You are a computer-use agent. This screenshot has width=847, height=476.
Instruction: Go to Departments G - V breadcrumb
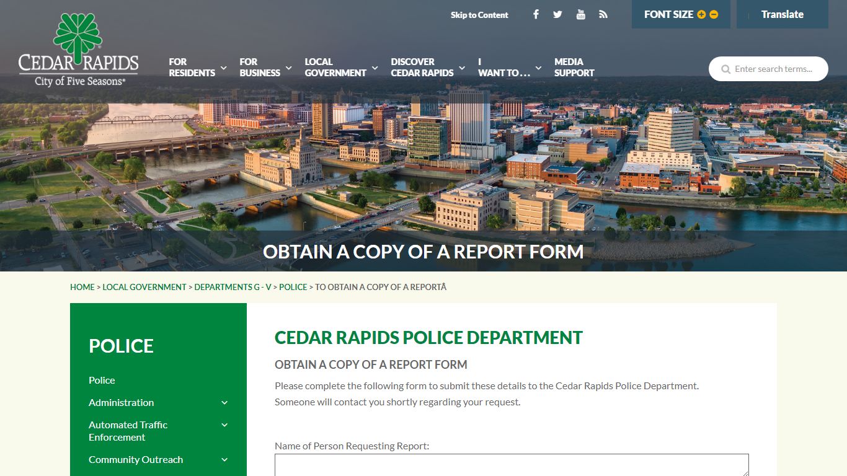tap(233, 287)
